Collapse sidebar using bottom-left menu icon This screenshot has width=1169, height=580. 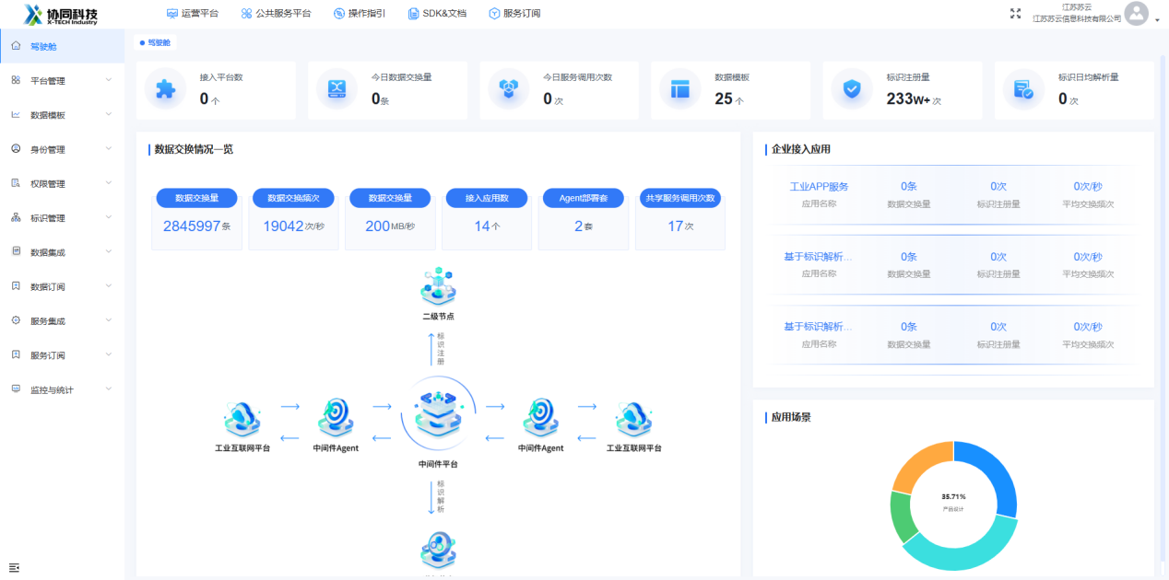14,567
